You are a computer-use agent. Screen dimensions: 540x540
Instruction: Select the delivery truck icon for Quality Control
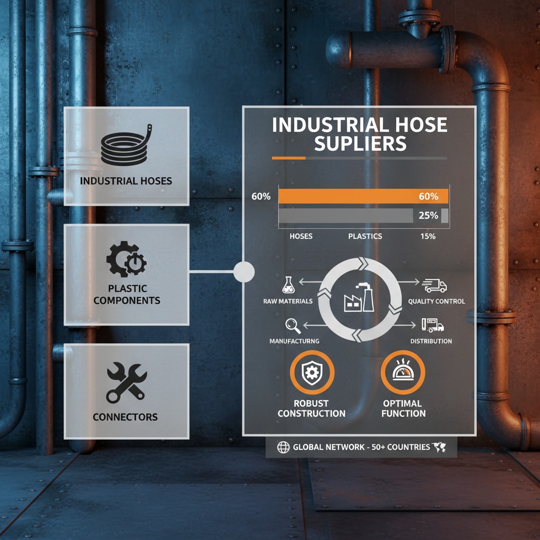[x=434, y=285]
